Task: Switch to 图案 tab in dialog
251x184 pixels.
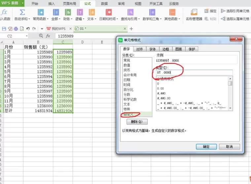Action: click(x=179, y=49)
